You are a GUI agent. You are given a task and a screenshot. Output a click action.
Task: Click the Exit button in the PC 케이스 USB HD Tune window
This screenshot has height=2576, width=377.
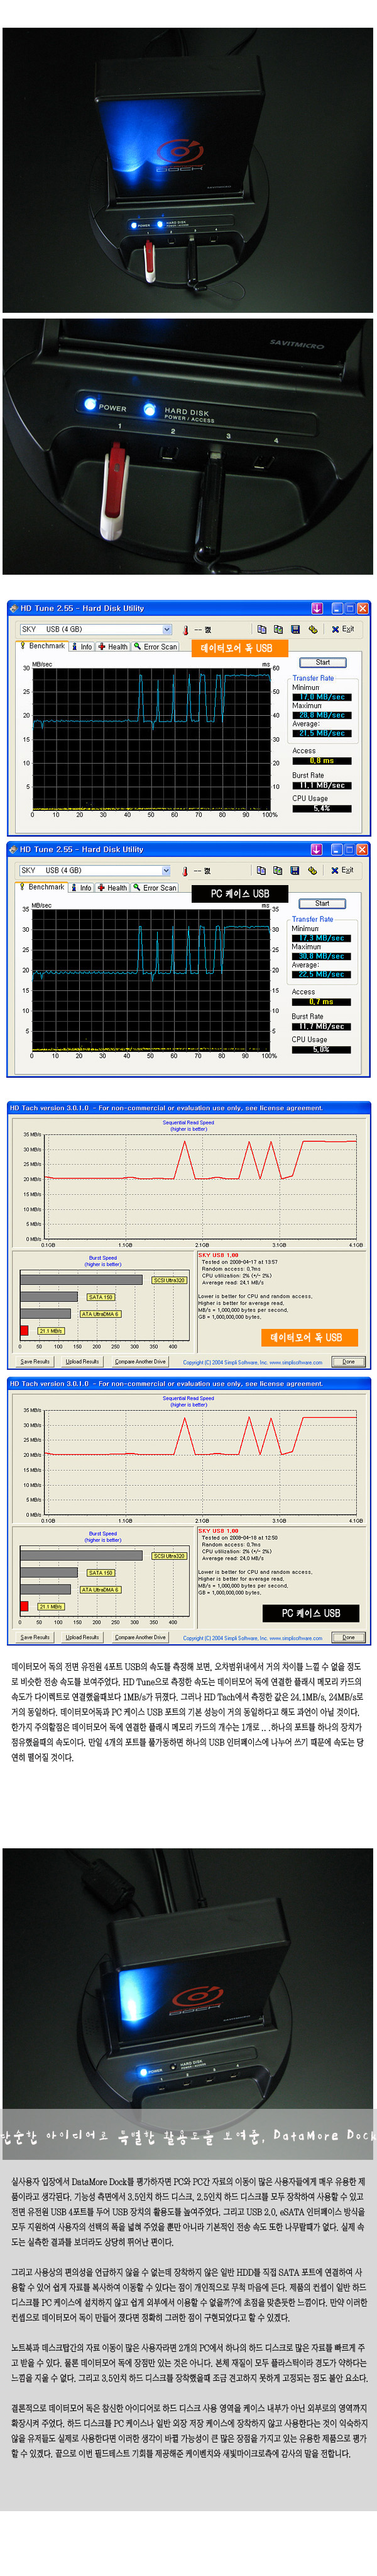pos(341,870)
